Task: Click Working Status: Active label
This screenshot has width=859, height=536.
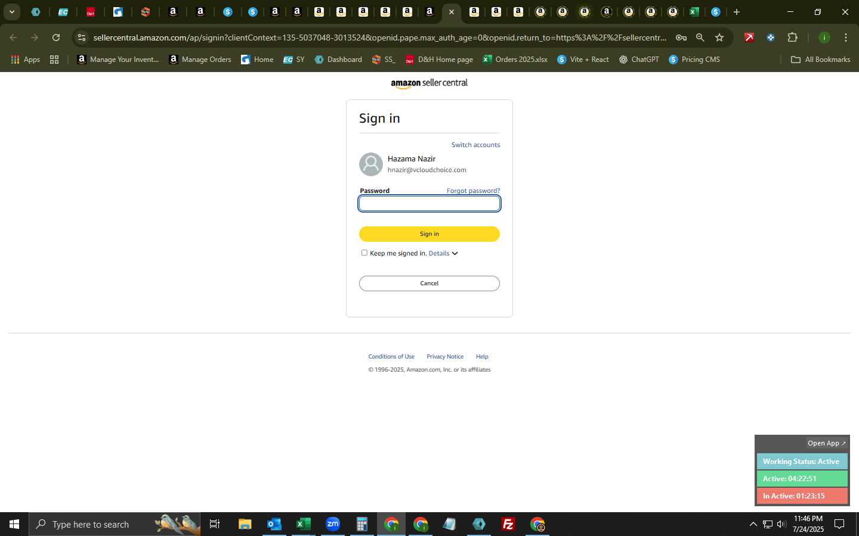Action: point(802,462)
